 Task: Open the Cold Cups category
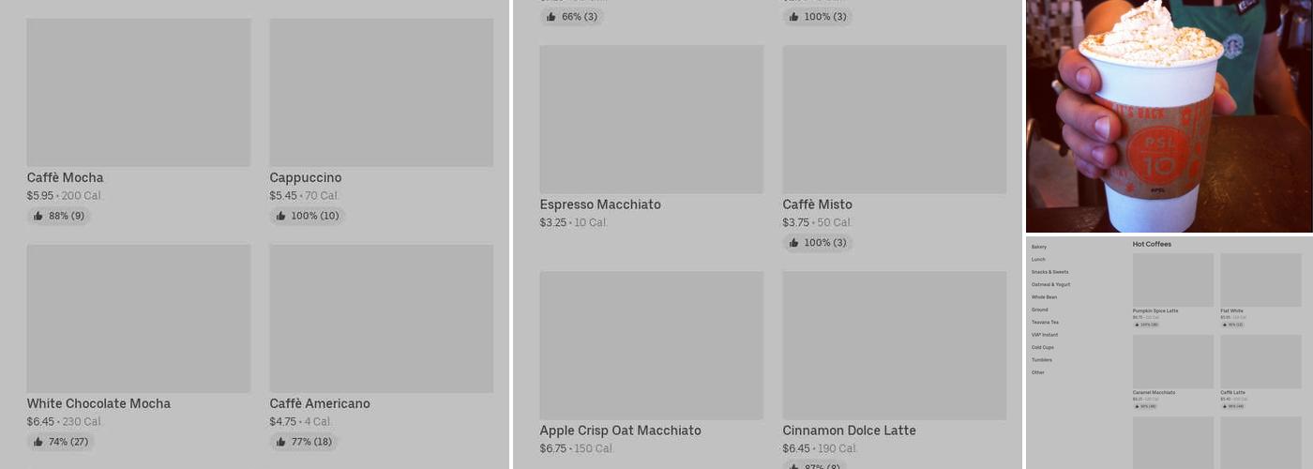coord(1042,347)
